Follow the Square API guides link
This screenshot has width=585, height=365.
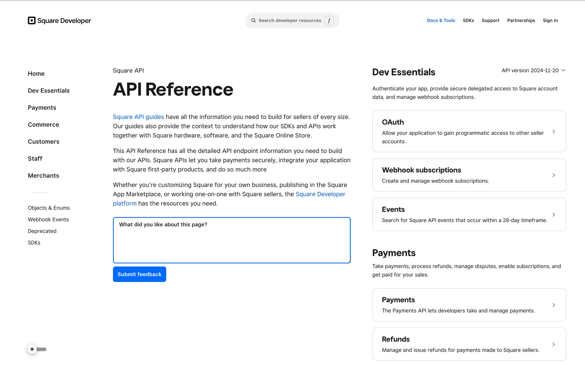tap(138, 117)
